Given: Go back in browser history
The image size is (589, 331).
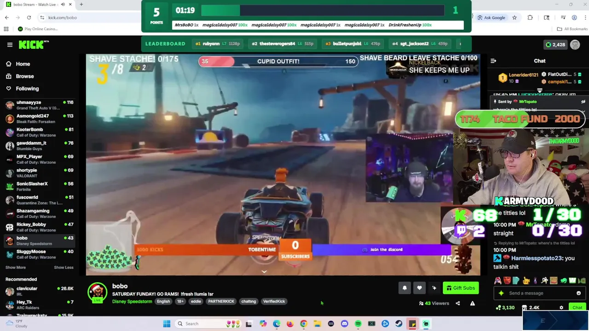Looking at the screenshot, I should point(7,17).
